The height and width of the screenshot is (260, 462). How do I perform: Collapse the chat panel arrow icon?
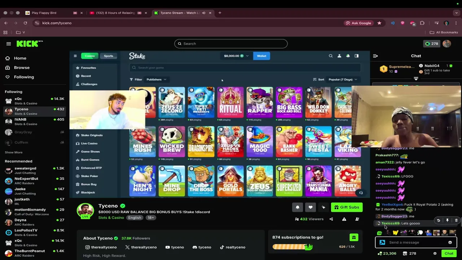coord(375,56)
